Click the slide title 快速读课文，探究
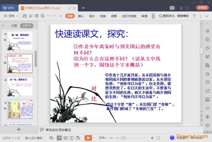The height and width of the screenshot is (142, 212). pyautogui.click(x=92, y=34)
